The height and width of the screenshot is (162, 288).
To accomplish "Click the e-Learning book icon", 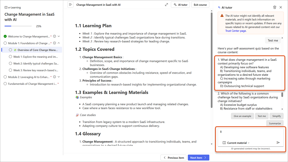I will [6, 8].
